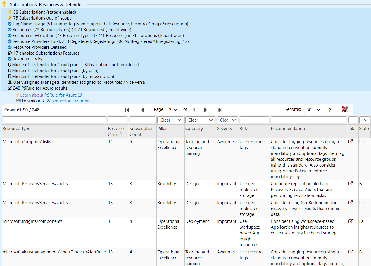Open external link for vaults Pass row
Screen dimensions: 371x266
click(351, 202)
